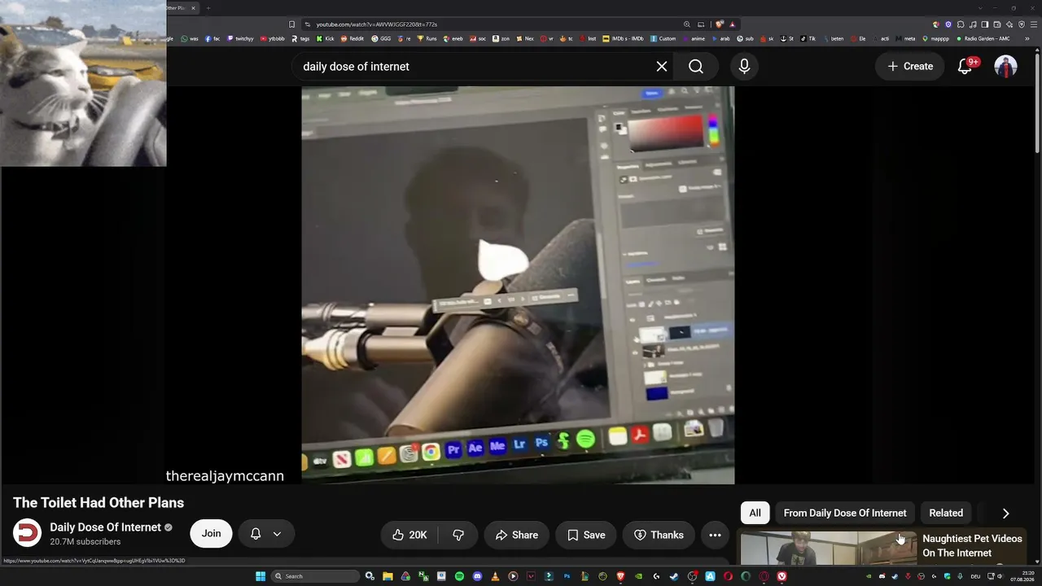Image resolution: width=1042 pixels, height=586 pixels.
Task: Click the 20.7M subscribers text
Action: click(85, 542)
